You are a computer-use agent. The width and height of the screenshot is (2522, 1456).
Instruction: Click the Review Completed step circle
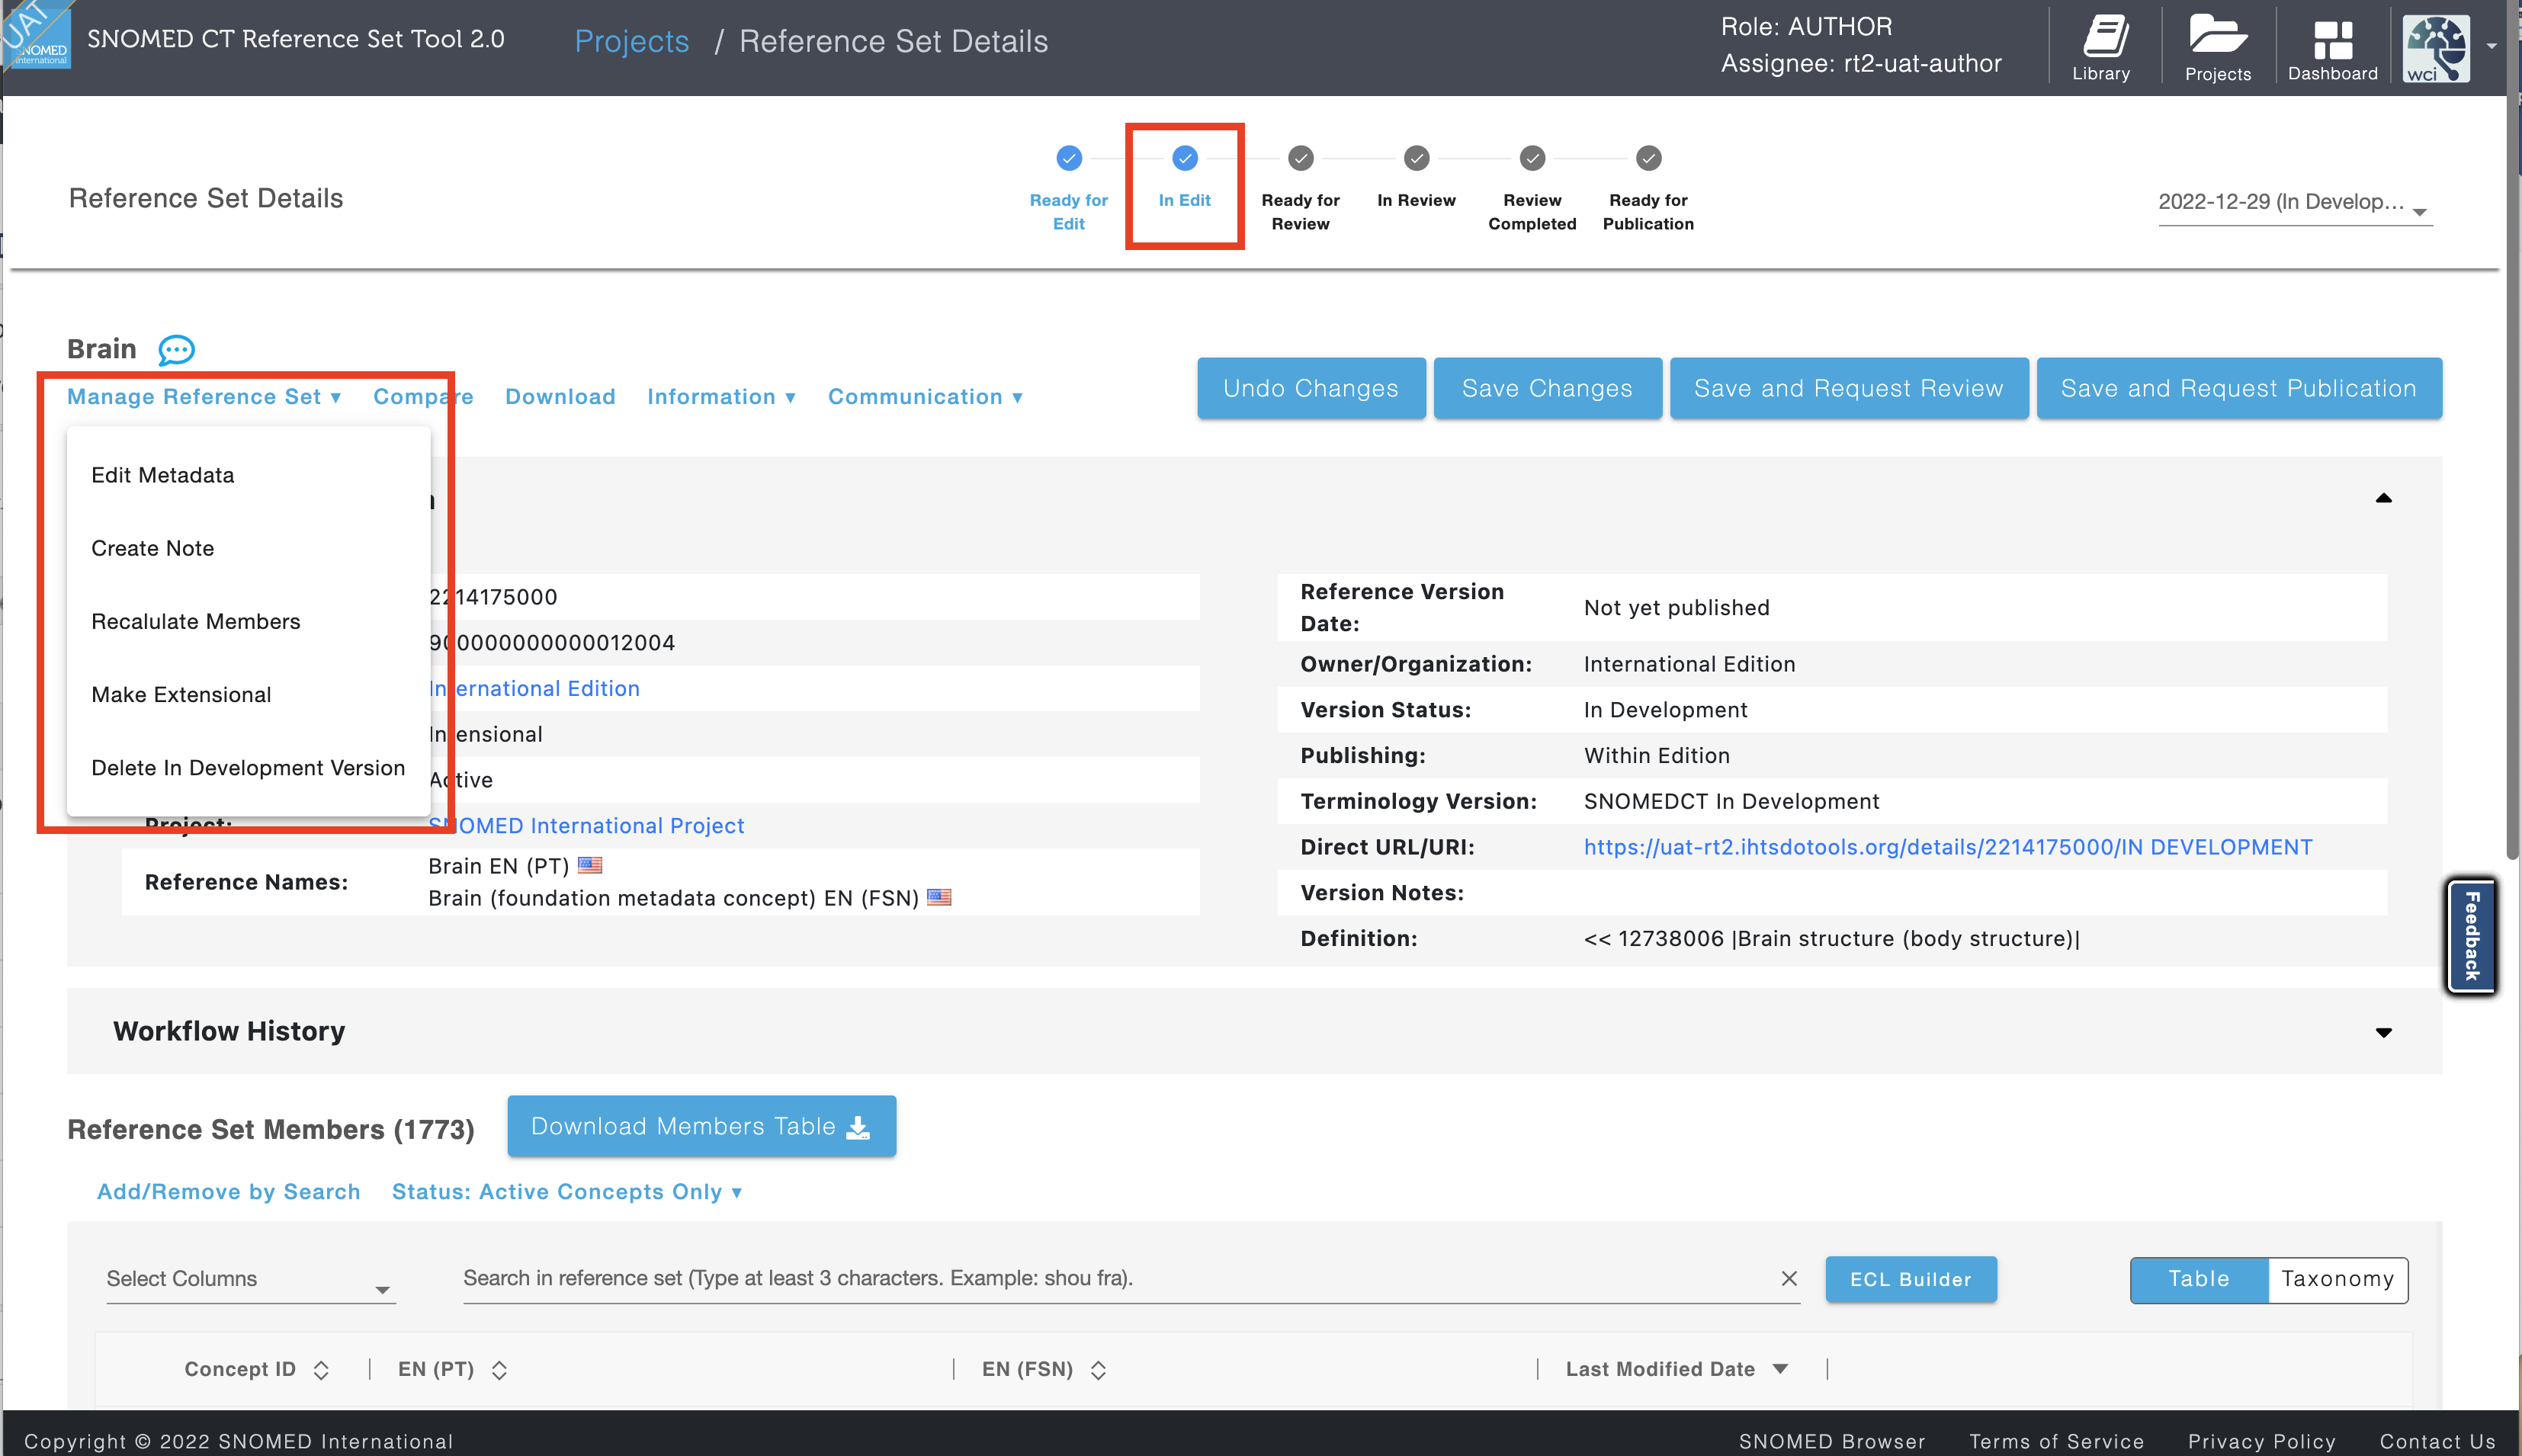coord(1533,158)
